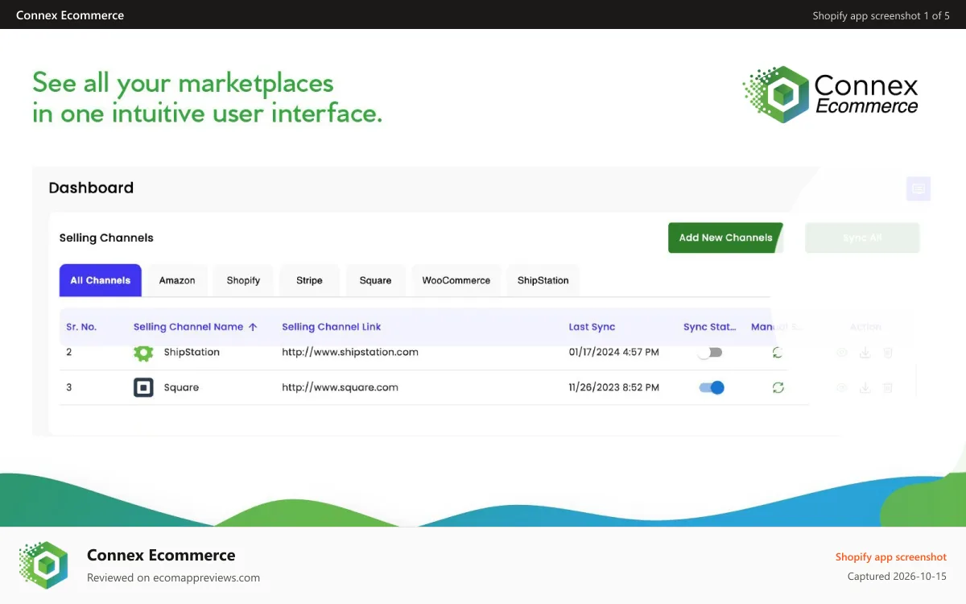966x604 pixels.
Task: Show the ShipStation tab
Action: coord(543,280)
